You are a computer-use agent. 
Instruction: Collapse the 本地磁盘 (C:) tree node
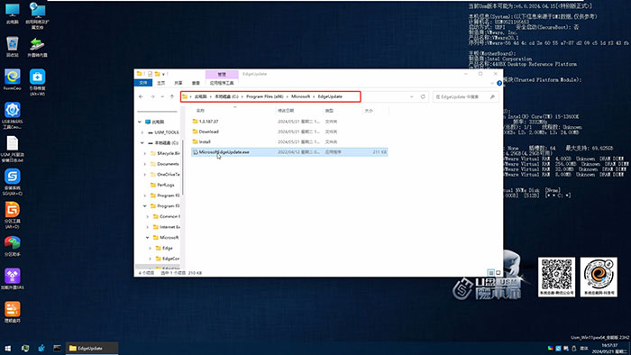point(142,142)
